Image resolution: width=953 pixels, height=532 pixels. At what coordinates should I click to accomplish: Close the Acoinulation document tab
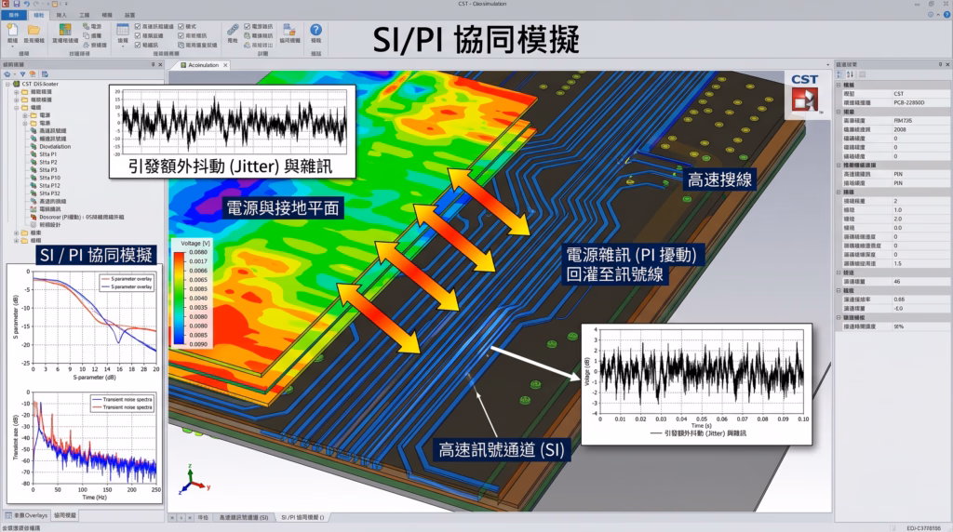click(225, 65)
